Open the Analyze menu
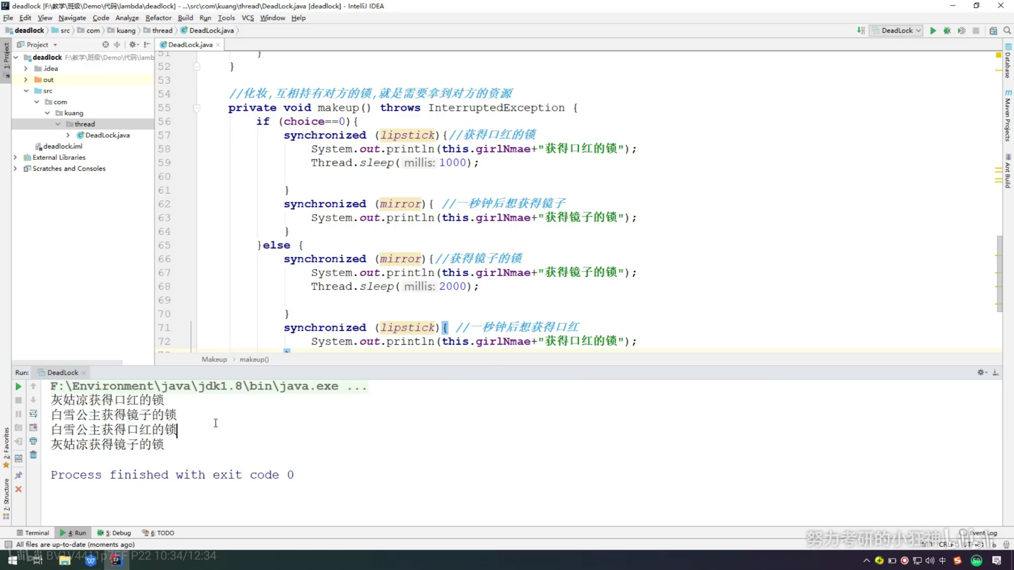Screen dimensions: 1014x570 127,18
